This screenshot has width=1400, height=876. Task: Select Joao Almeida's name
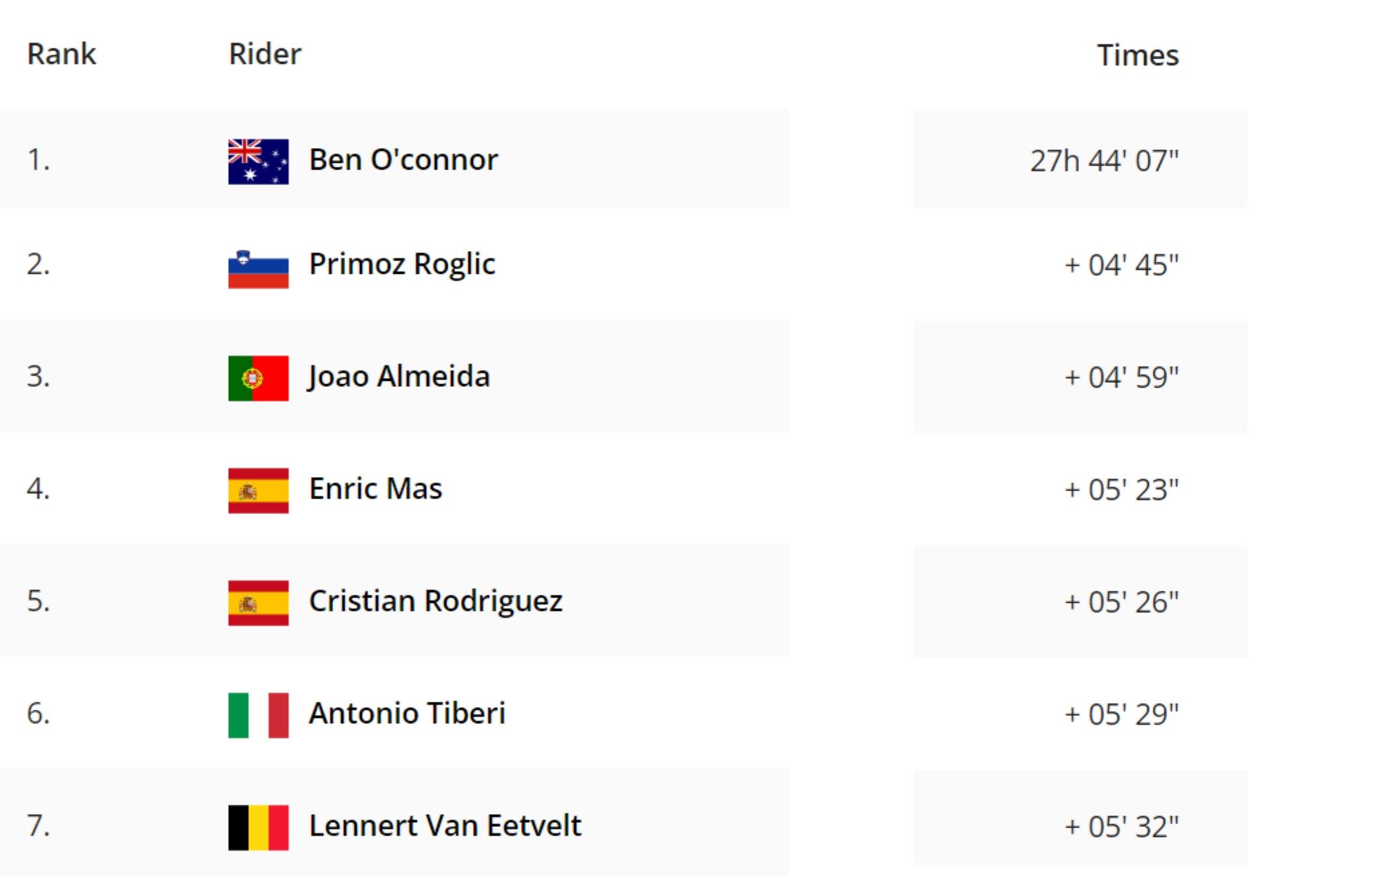tap(398, 376)
